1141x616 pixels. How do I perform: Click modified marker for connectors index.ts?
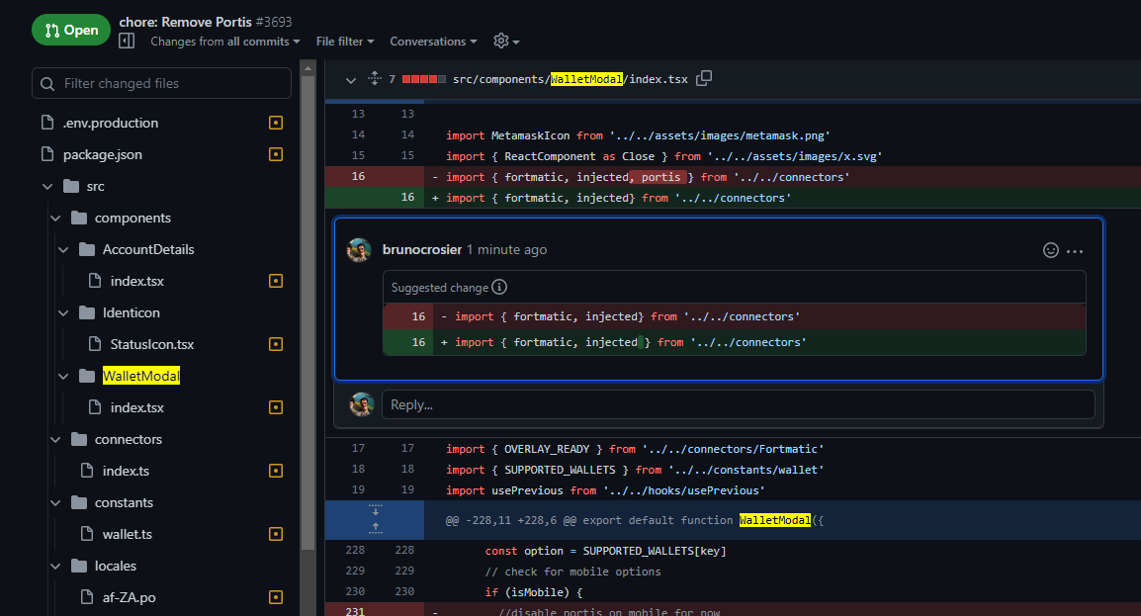tap(276, 471)
